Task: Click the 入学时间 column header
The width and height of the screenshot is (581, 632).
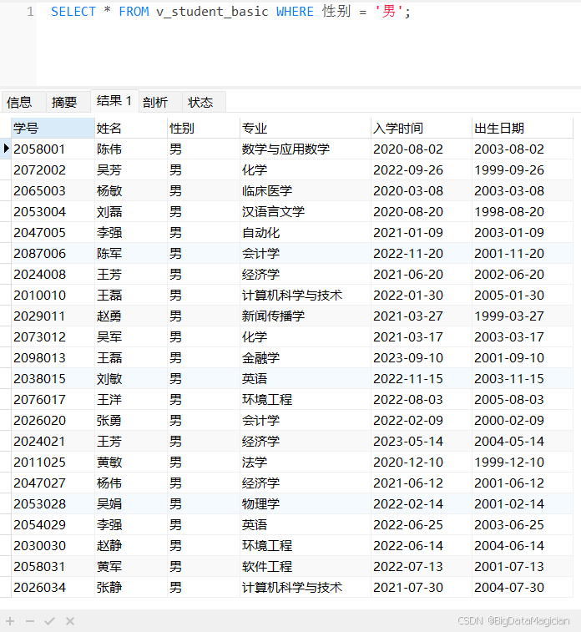Action: click(421, 129)
